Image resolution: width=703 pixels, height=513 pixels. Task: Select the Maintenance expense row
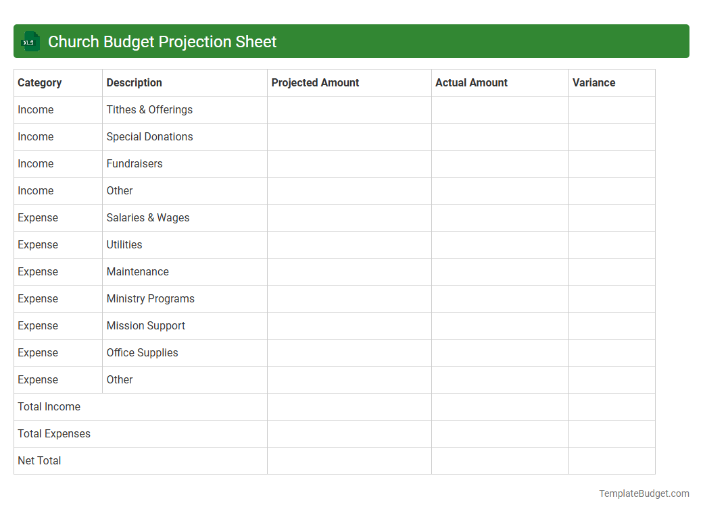[x=137, y=271]
